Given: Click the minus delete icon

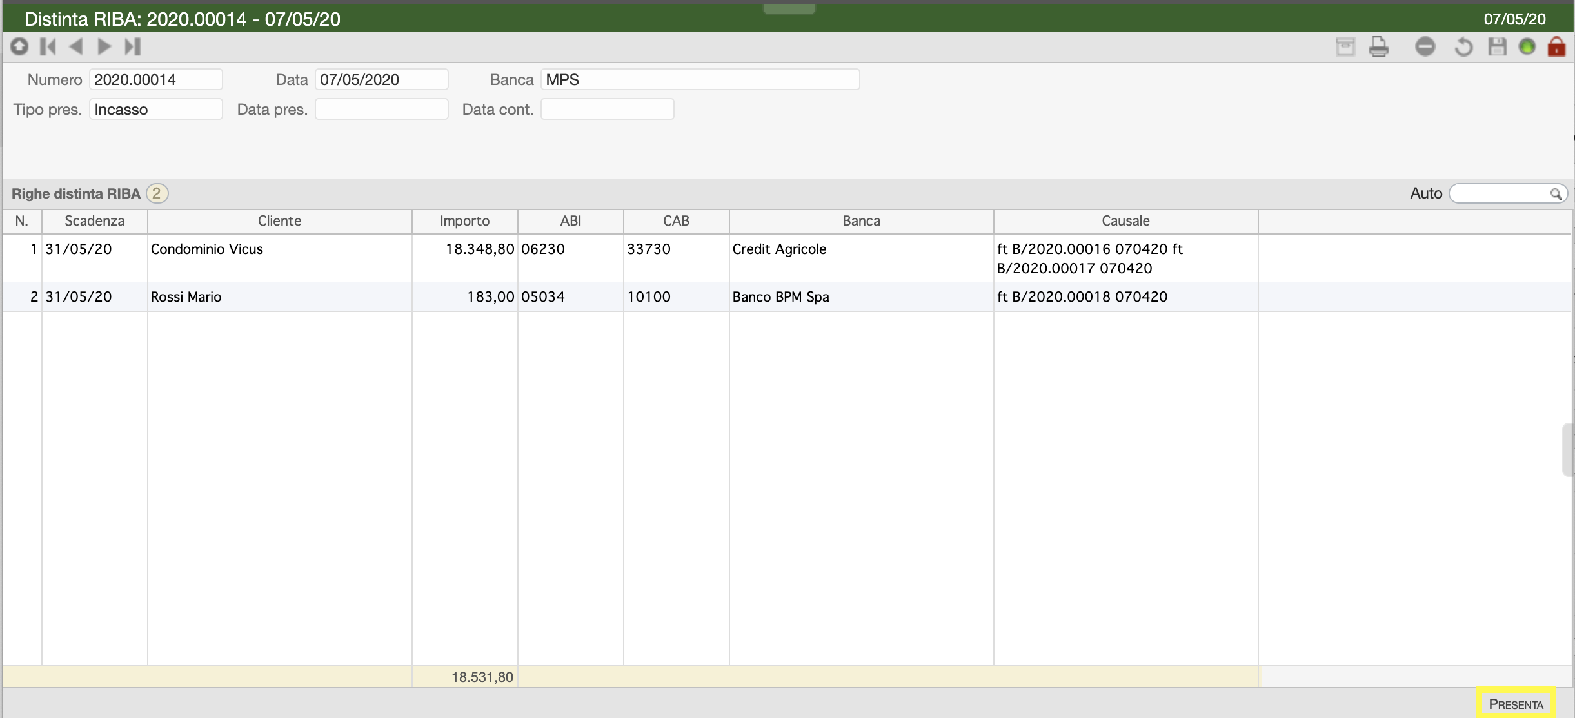Looking at the screenshot, I should [x=1425, y=47].
